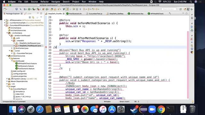The height and width of the screenshot is (115, 205).
Task: Switch to the PostScenario.fe editor tab
Action: click(x=74, y=13)
